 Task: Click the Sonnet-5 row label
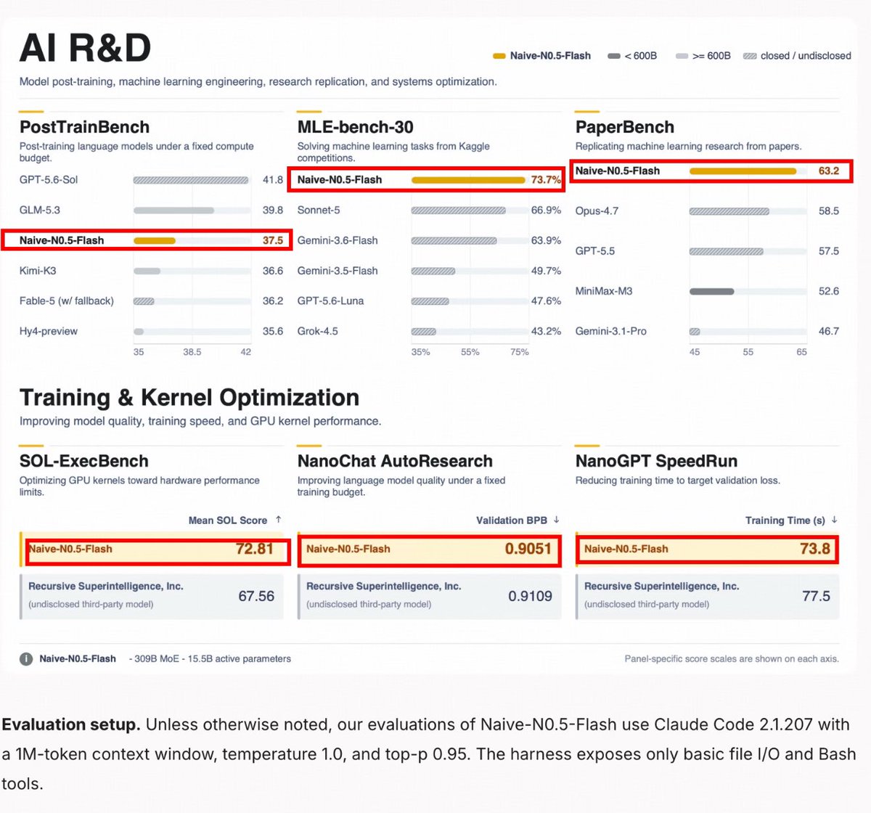(x=319, y=210)
